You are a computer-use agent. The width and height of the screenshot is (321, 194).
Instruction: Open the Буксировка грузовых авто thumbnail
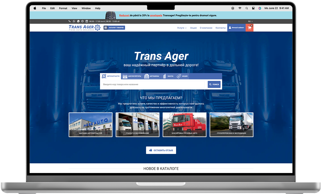pyautogui.click(x=184, y=125)
